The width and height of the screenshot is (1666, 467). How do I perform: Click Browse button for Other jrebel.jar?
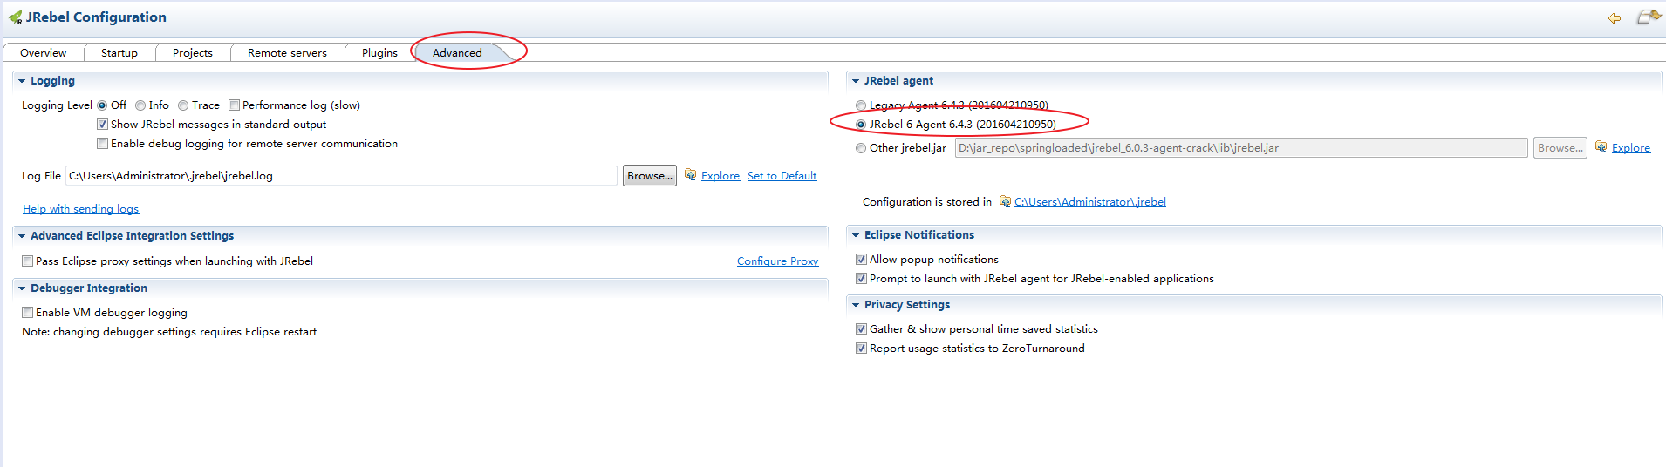tap(1560, 148)
